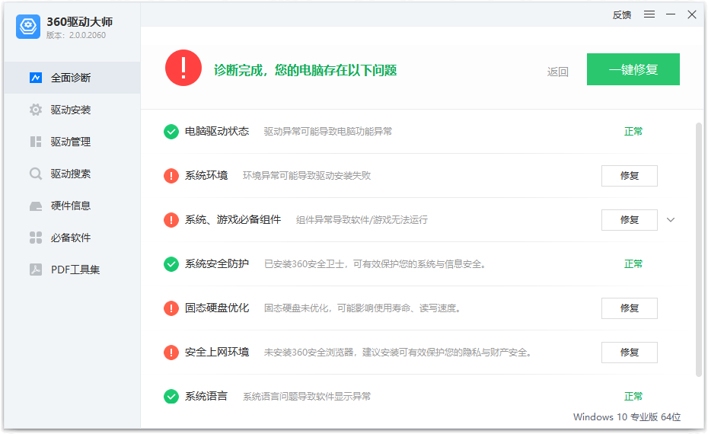Click the 系统安全防护 row title
708x434 pixels.
pyautogui.click(x=217, y=263)
